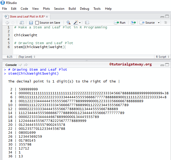Save current document floppy icon
Image resolution: width=171 pixels, height=160 pixels.
coord(31,23)
